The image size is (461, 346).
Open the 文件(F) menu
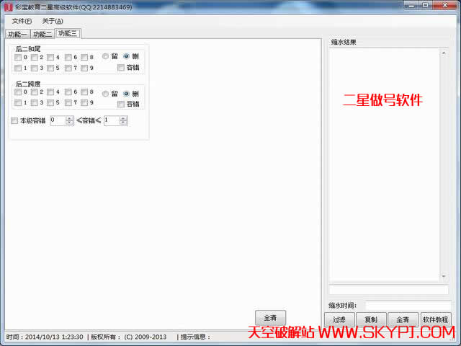click(x=22, y=21)
